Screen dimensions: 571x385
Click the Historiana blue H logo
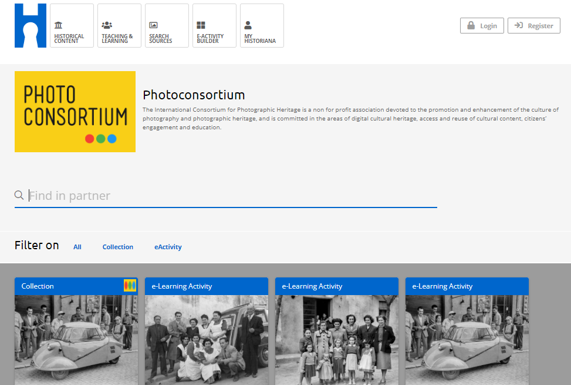31,25
